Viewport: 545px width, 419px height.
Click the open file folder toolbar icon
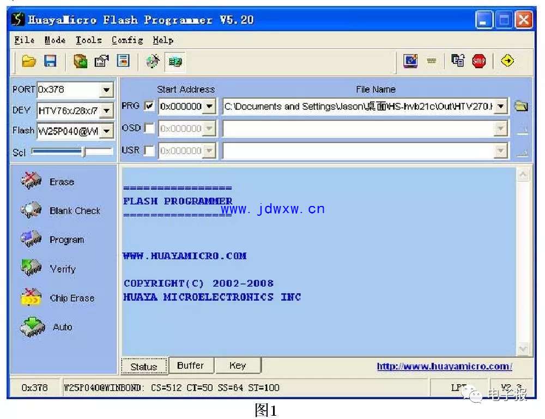pos(29,62)
